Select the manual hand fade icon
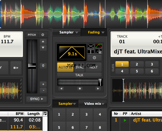The width and height of the screenshot is (162, 131). point(99,51)
